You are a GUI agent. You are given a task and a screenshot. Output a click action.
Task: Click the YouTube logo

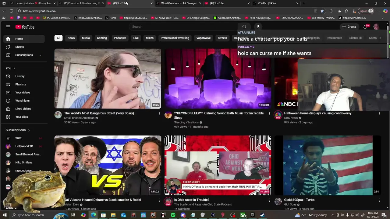point(25,27)
